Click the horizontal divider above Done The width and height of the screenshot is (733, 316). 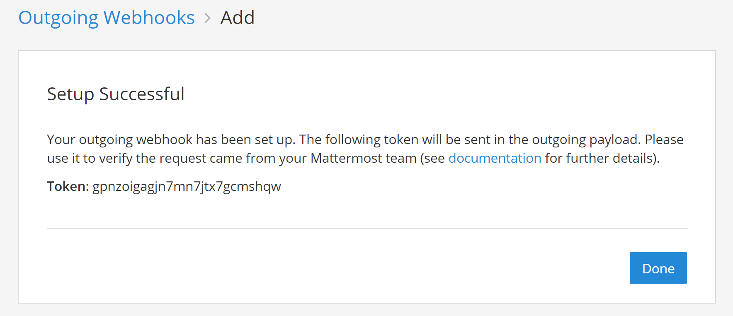pyautogui.click(x=366, y=228)
